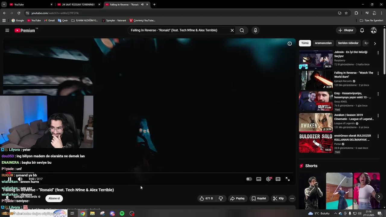Click the page vertical scrollbar

point(384,51)
